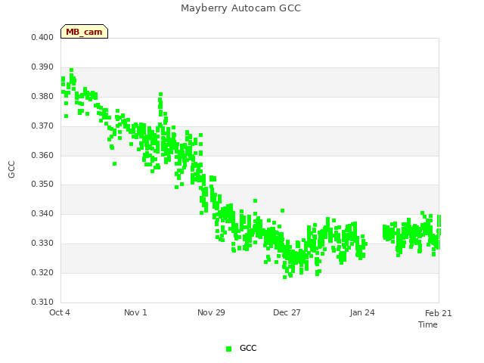
Task: Click the 0.360 y-axis value
Action: click(x=42, y=155)
